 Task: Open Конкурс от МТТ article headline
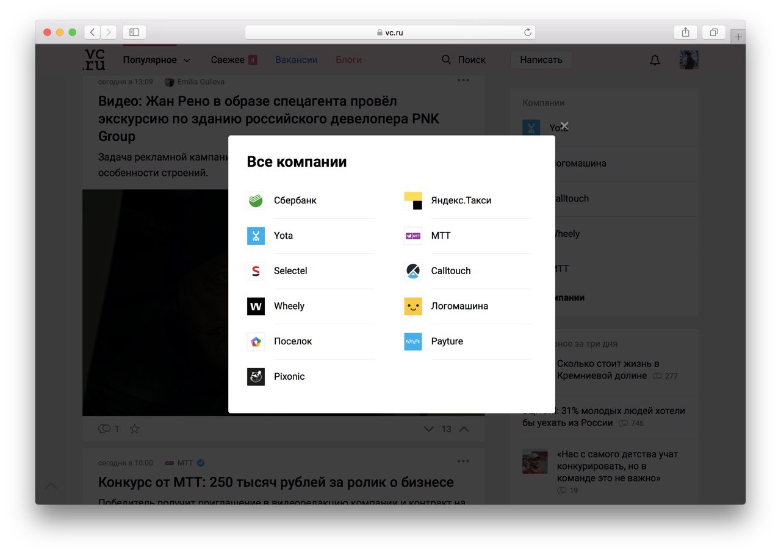click(x=276, y=482)
